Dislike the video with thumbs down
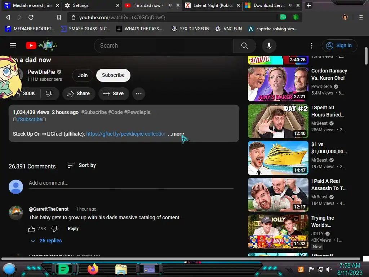Screen dimensions: 369x277 49,93
